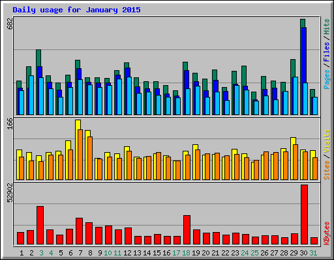
Task: Select the light blue "Pages" legend label
Action: [327, 79]
